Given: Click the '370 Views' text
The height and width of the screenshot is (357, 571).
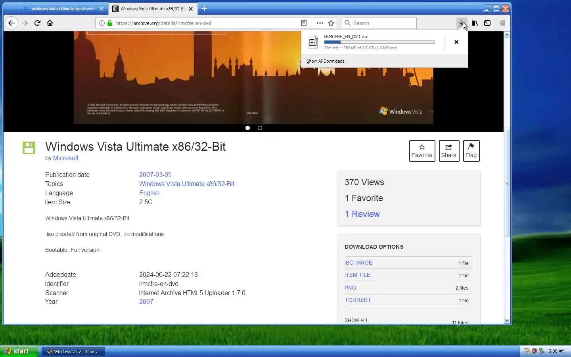Looking at the screenshot, I should [364, 182].
